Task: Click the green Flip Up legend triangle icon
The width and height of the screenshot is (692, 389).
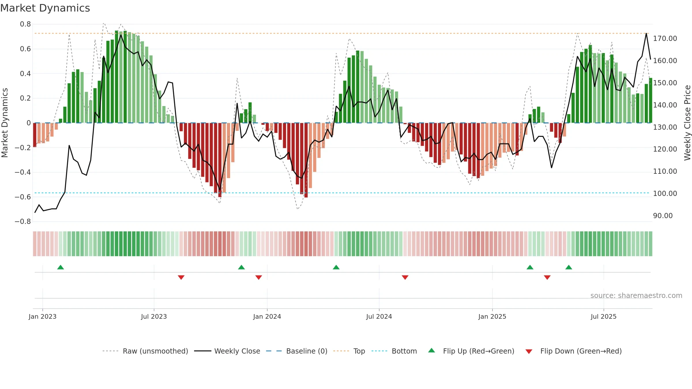Action: point(432,350)
